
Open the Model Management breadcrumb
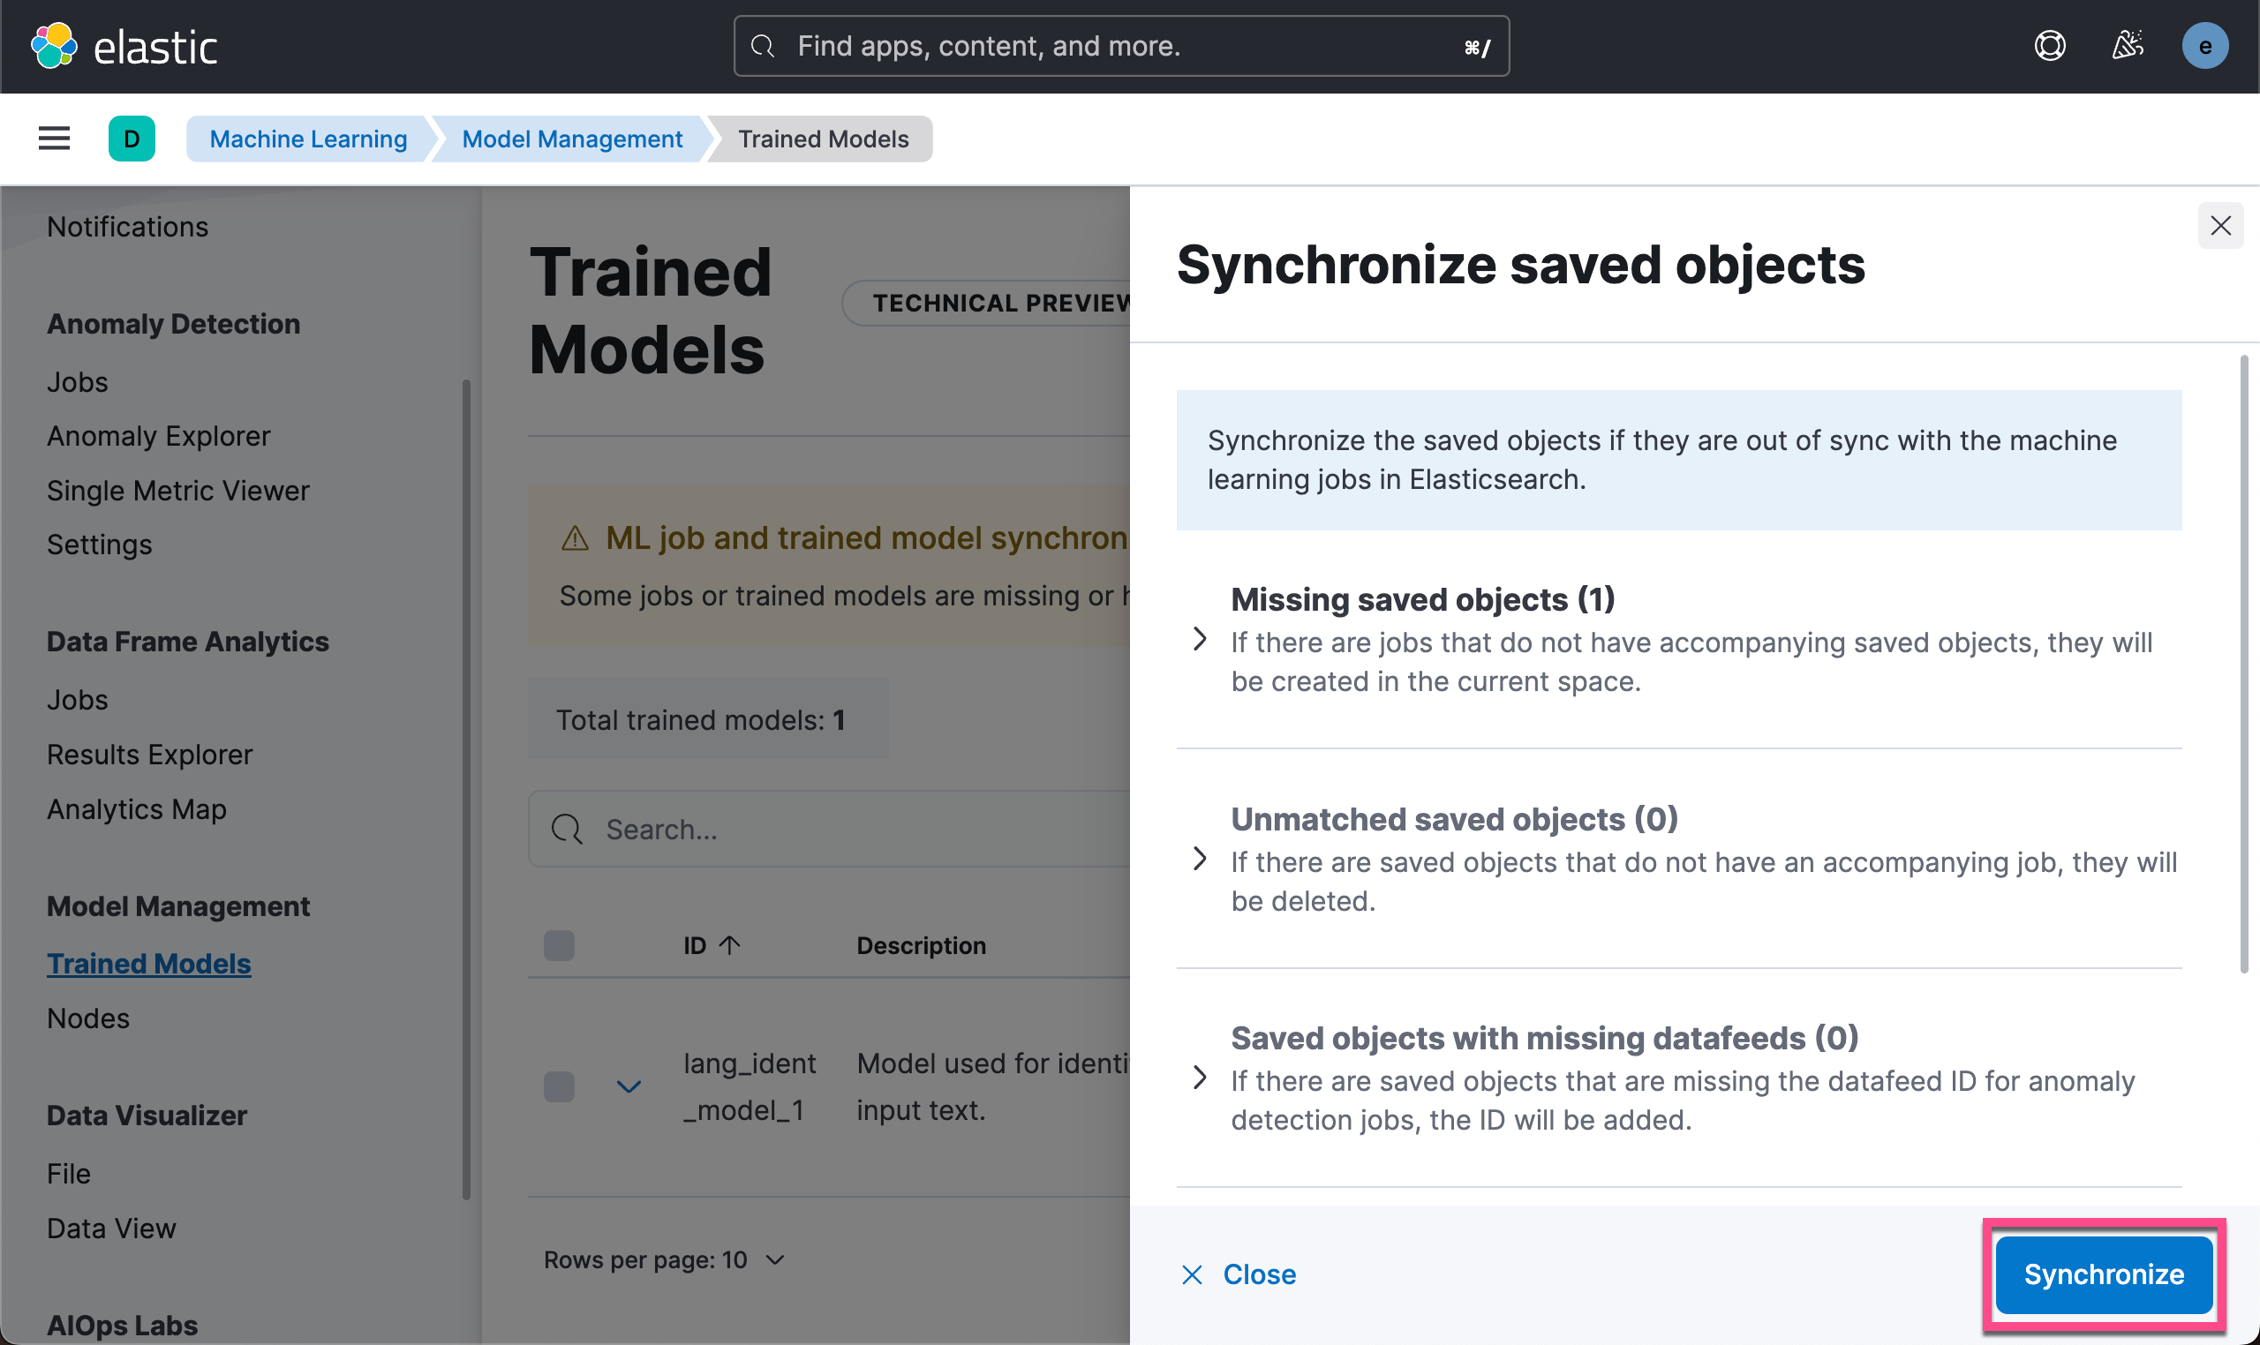pyautogui.click(x=572, y=139)
